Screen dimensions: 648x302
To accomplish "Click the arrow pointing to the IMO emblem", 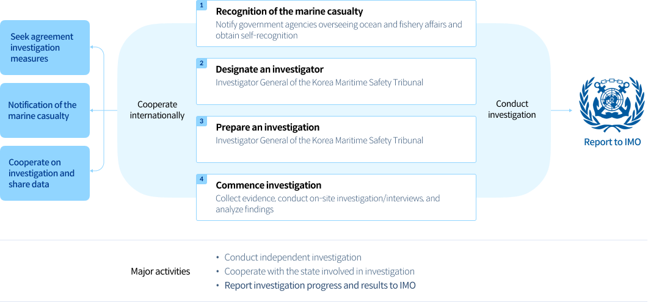I will pyautogui.click(x=561, y=110).
